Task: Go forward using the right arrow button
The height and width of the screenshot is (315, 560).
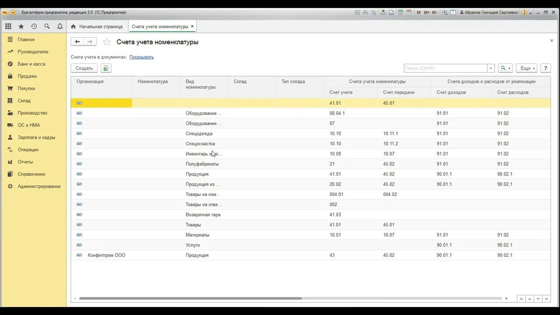Action: pyautogui.click(x=90, y=42)
